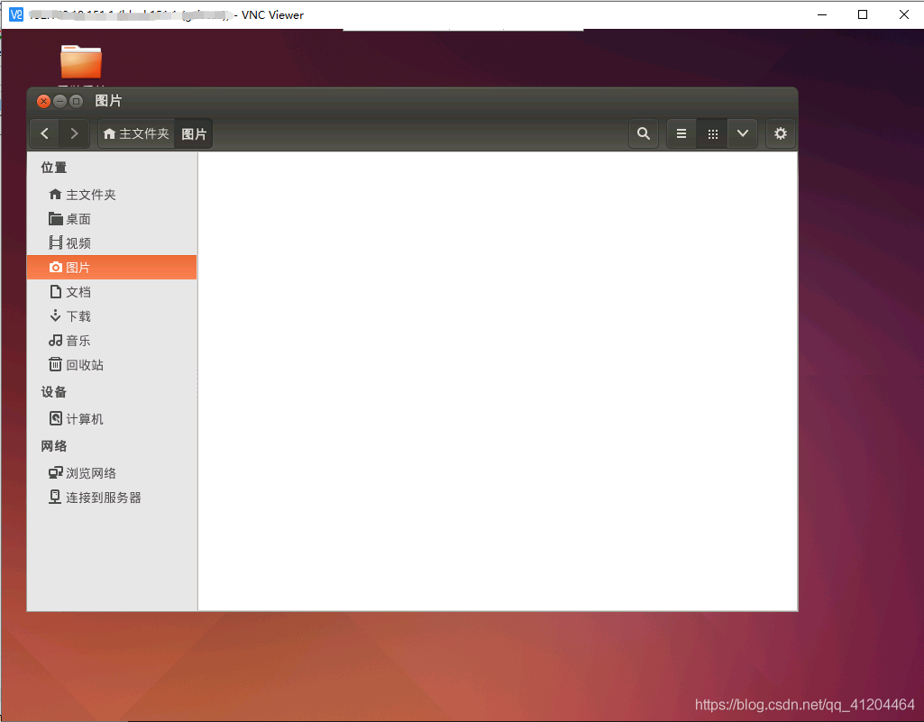The width and height of the screenshot is (924, 722).
Task: Select the orange folder on desktop
Action: 81,62
